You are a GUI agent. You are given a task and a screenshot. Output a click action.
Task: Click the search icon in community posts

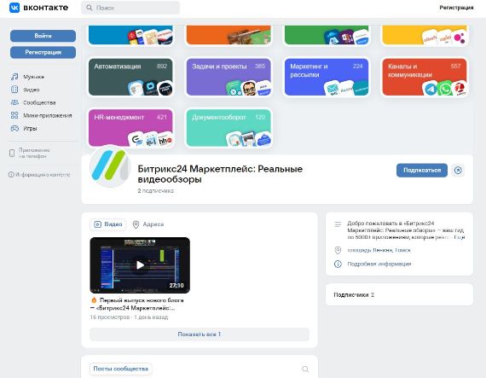tap(305, 369)
